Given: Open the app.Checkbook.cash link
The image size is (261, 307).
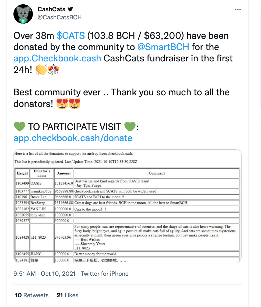Looking at the screenshot, I should [x=57, y=58].
